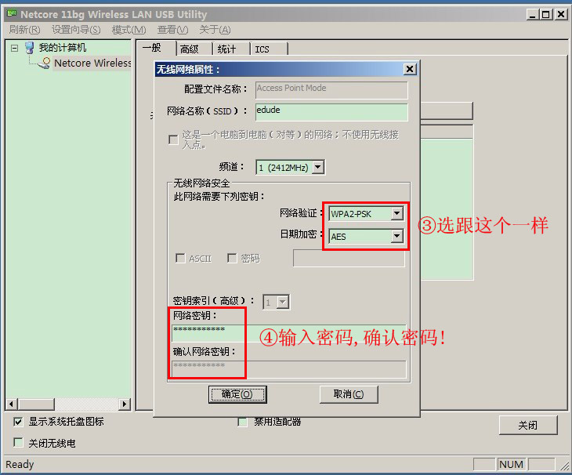
Task: Minimize the Netcore utility window
Action: pyautogui.click(x=532, y=15)
